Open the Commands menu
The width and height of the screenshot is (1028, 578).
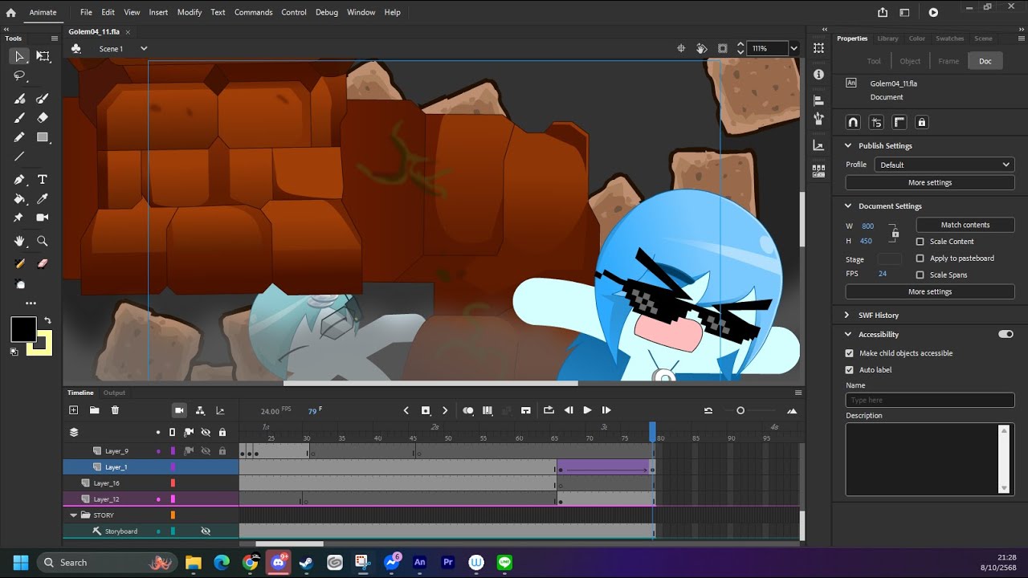coord(254,12)
